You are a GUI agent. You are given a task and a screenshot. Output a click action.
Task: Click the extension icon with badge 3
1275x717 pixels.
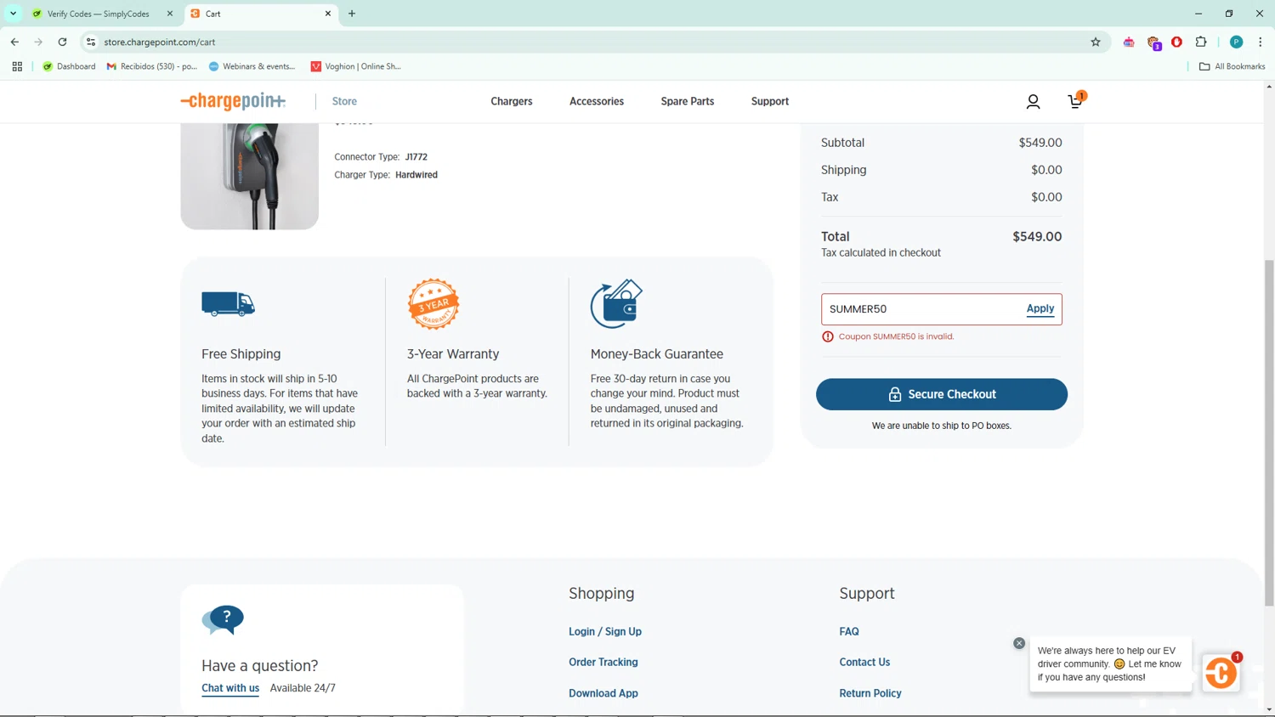[1153, 42]
